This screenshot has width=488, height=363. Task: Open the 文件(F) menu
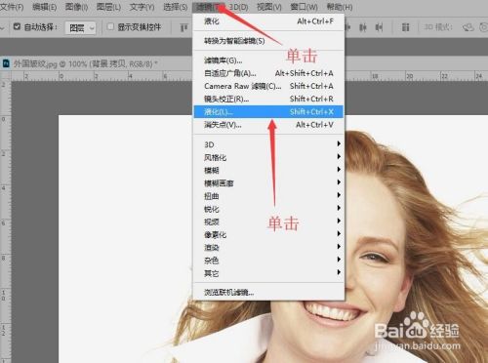tap(12, 7)
